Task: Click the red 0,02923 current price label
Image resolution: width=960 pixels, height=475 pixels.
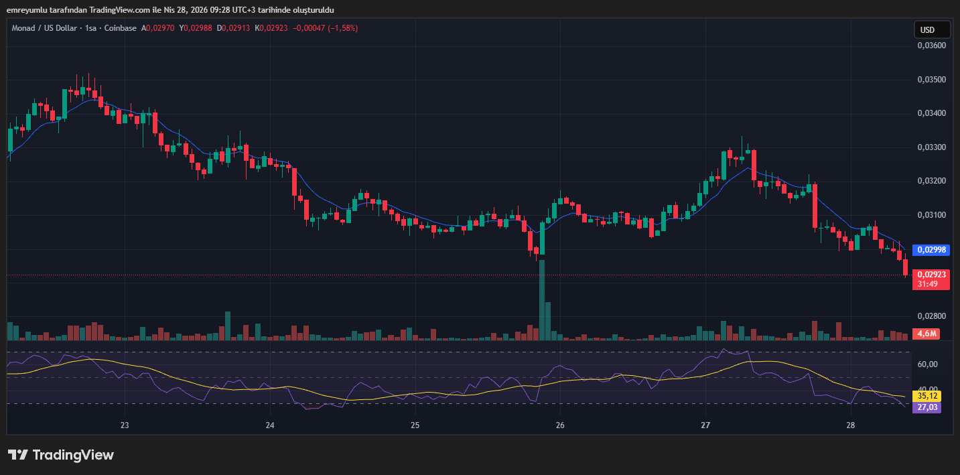Action: coord(931,275)
